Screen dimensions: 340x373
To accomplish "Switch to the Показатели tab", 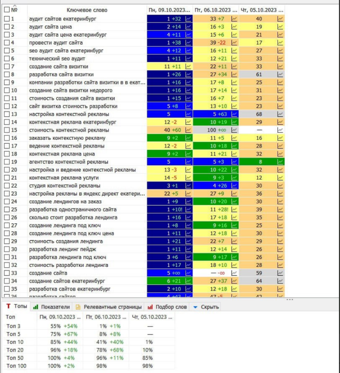I will 52,307.
